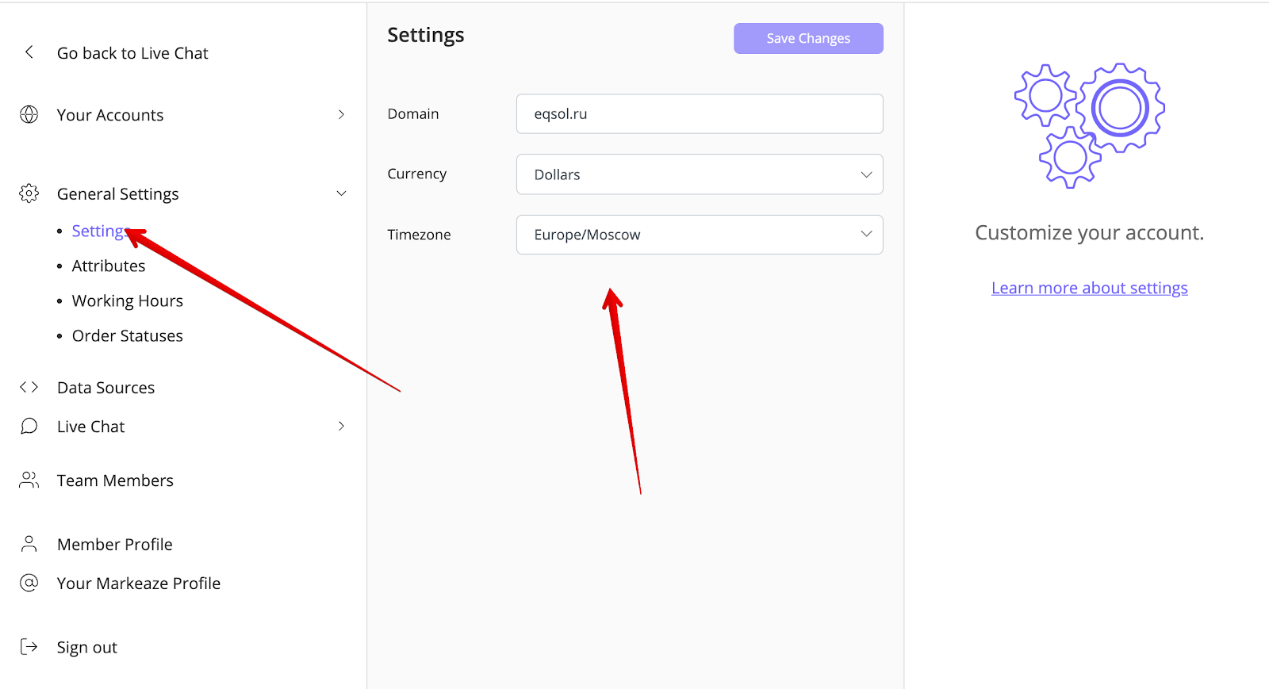1269x689 pixels.
Task: Go to Order Statuses
Action: pyautogui.click(x=127, y=336)
